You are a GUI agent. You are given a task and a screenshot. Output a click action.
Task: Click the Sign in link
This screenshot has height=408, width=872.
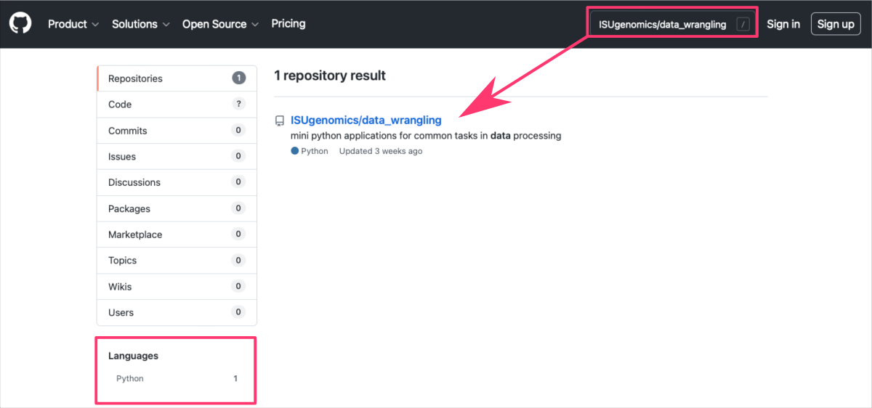[783, 24]
